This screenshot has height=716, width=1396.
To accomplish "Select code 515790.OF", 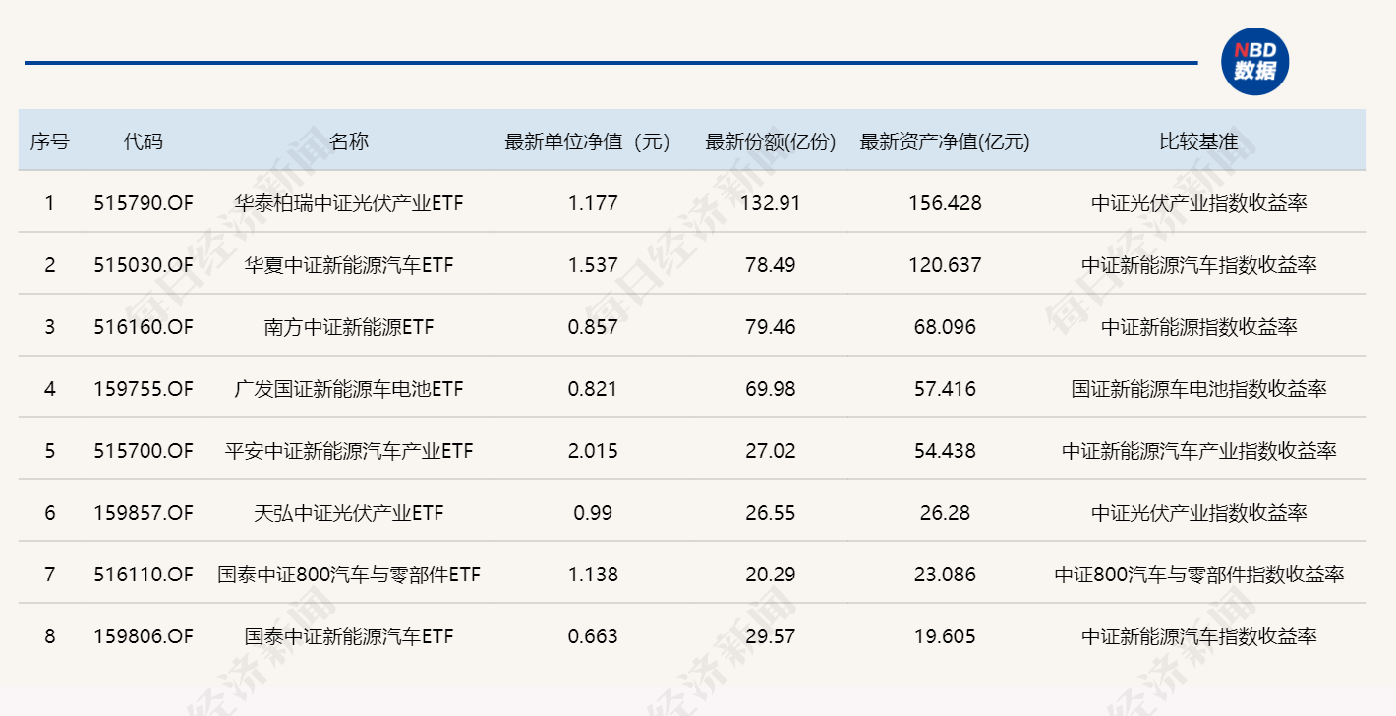I will click(x=144, y=203).
